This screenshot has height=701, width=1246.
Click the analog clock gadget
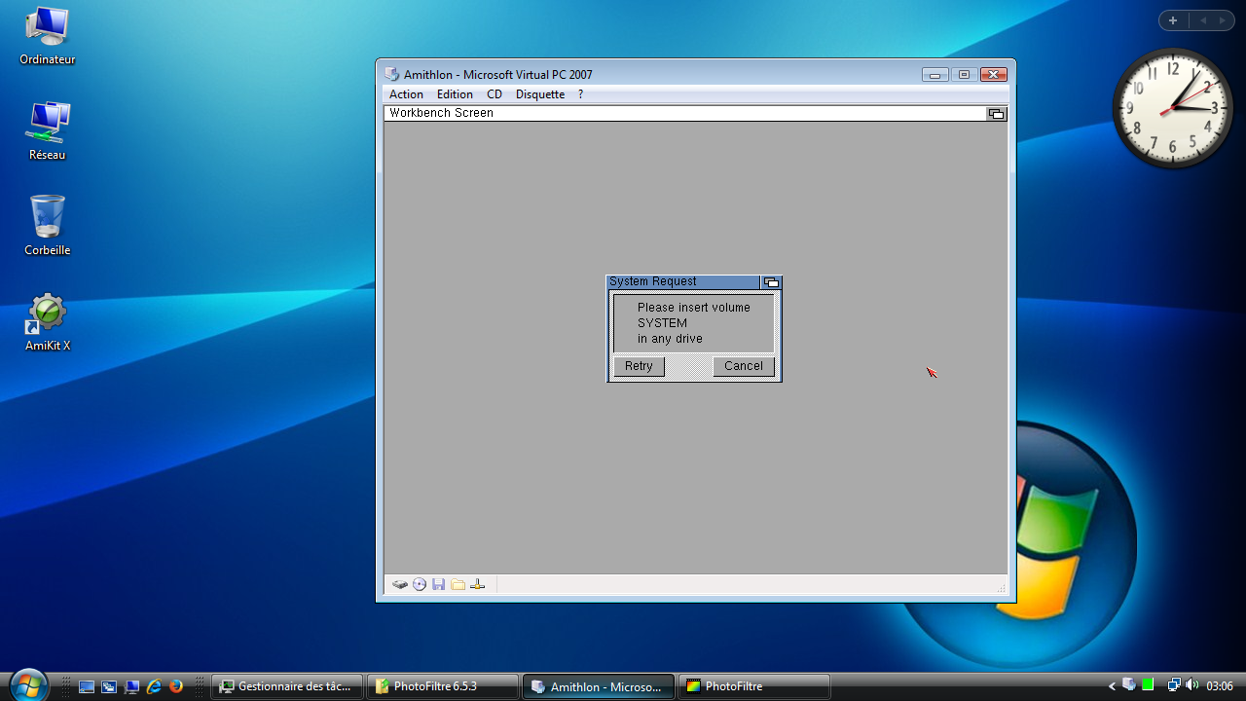click(1172, 108)
